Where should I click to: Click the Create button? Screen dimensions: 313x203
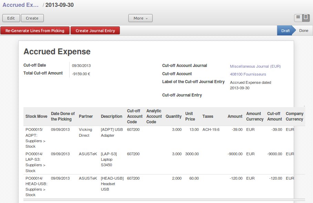[x=32, y=18]
